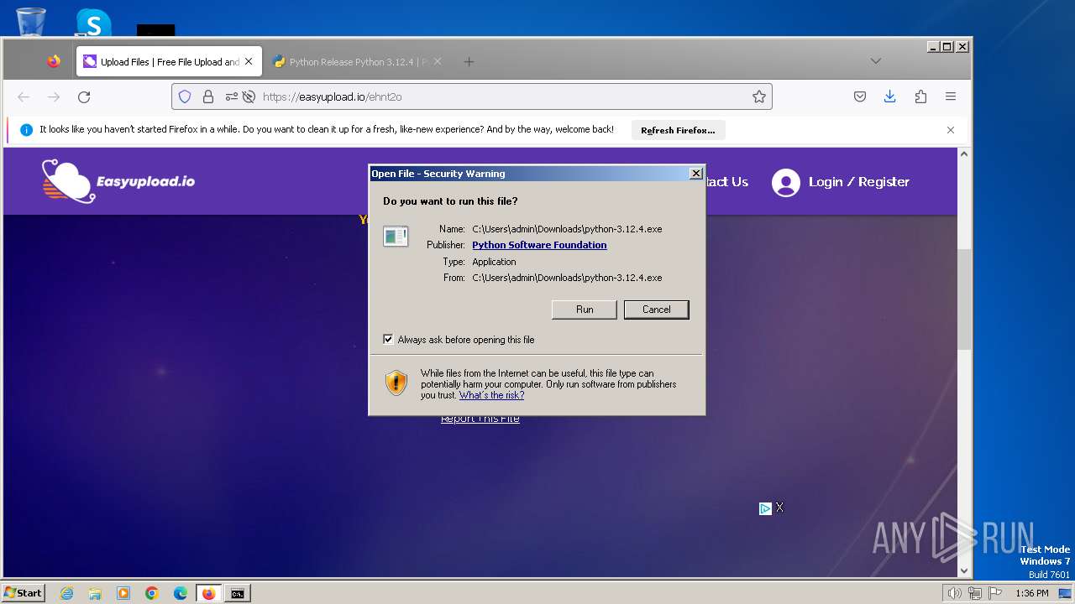The height and width of the screenshot is (604, 1075).
Task: Uncheck Always ask before opening this file
Action: tap(388, 340)
